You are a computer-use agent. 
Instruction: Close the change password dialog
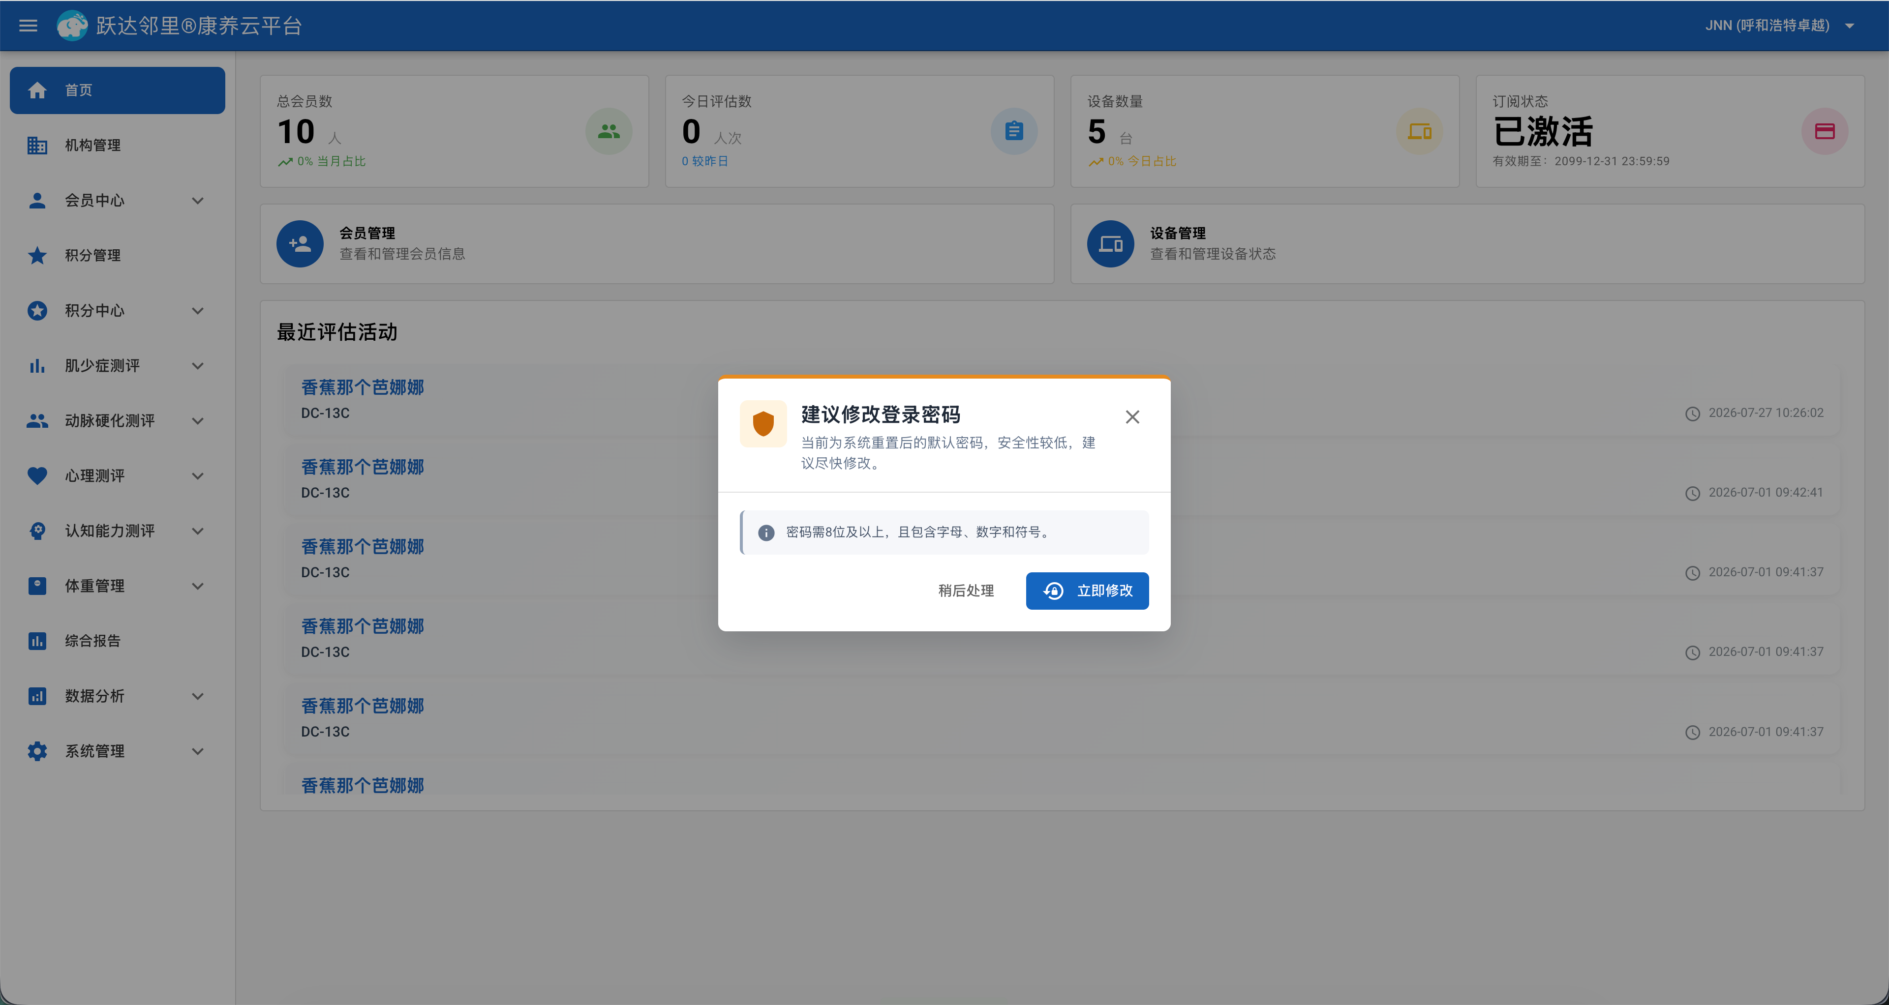1132,417
